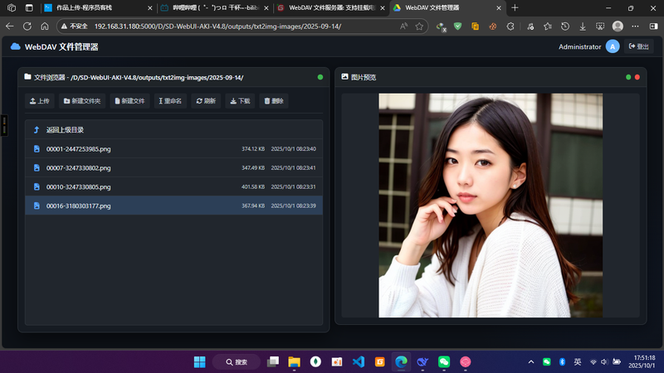Click the browser profile avatar
The width and height of the screenshot is (664, 373).
tap(618, 27)
